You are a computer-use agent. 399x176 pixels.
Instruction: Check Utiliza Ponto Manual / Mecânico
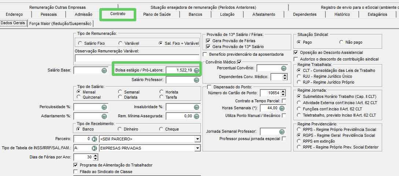[284, 115]
